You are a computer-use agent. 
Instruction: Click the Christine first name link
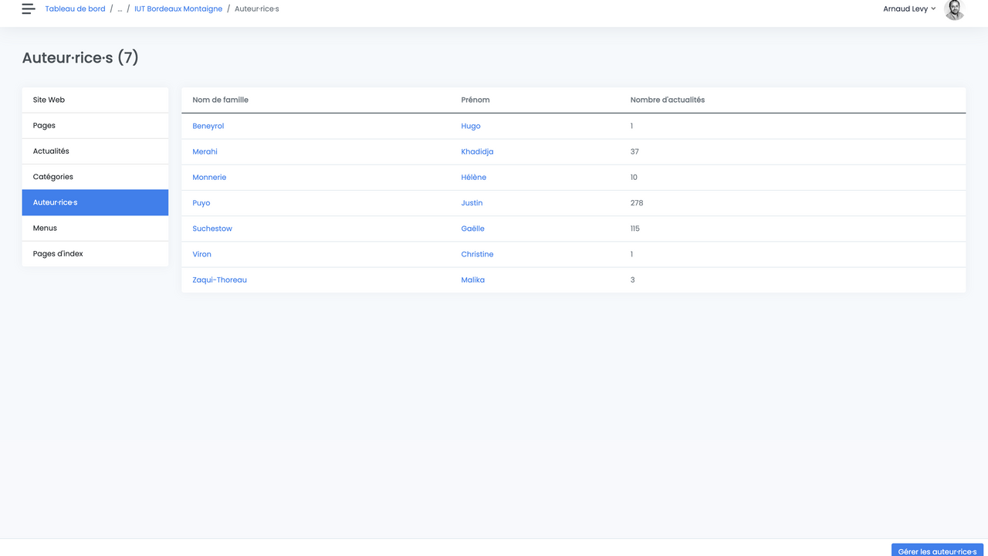tap(477, 254)
